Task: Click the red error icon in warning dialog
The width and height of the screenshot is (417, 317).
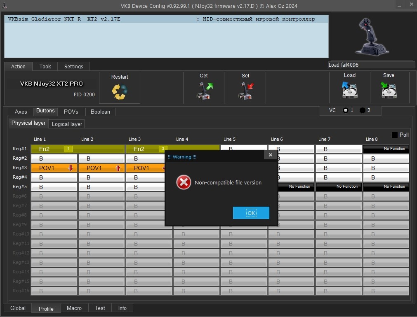Action: click(x=184, y=182)
